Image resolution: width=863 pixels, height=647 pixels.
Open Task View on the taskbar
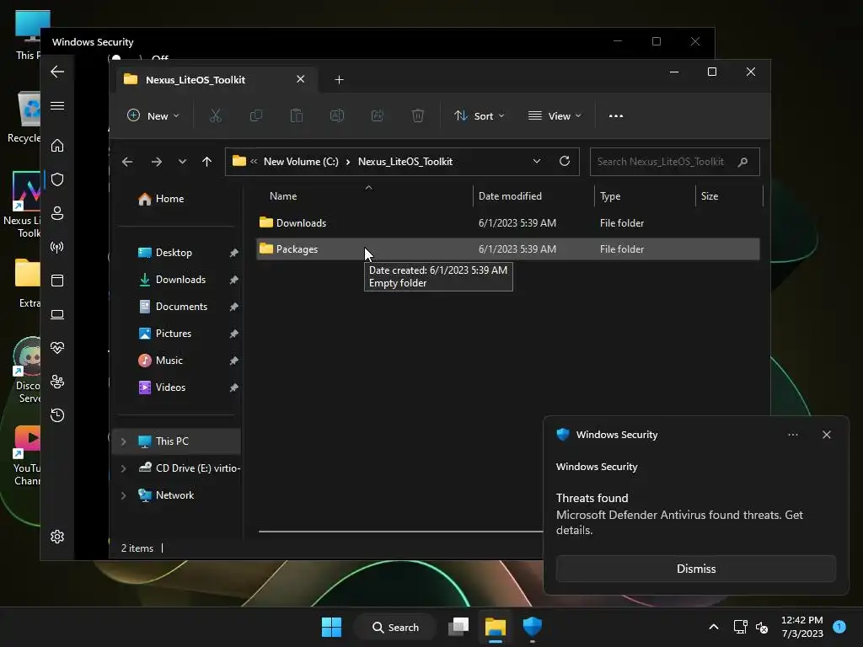coord(458,627)
